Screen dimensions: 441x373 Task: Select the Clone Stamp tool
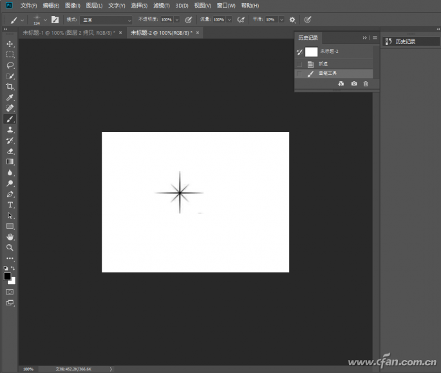[x=10, y=129]
